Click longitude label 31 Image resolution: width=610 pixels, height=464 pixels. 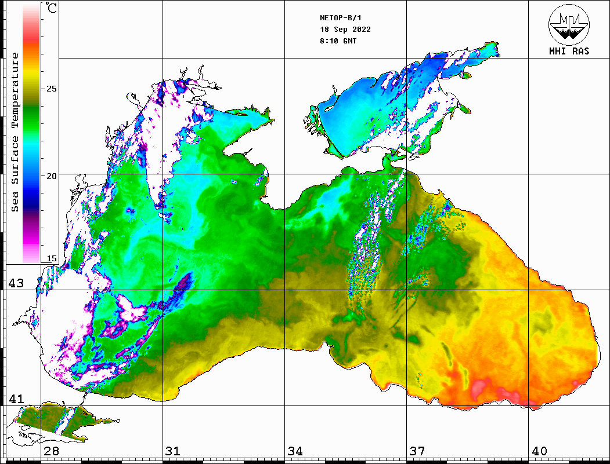(x=173, y=451)
